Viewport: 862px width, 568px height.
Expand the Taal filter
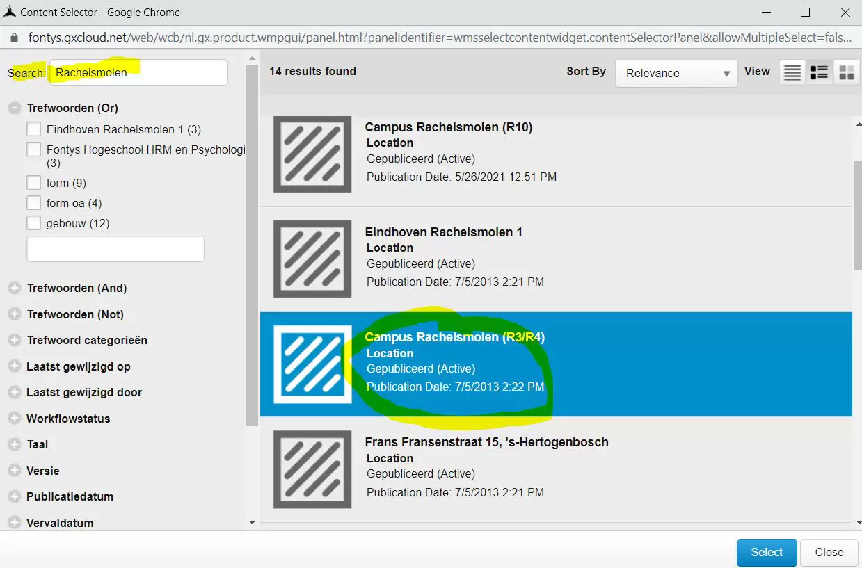coord(14,444)
